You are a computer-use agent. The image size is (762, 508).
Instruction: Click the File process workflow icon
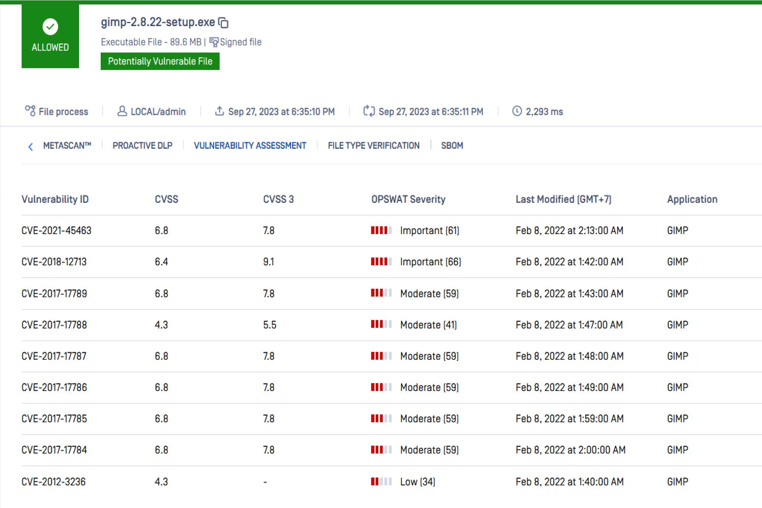coord(30,111)
